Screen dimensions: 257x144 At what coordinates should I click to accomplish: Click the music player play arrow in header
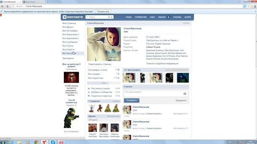coord(169,17)
